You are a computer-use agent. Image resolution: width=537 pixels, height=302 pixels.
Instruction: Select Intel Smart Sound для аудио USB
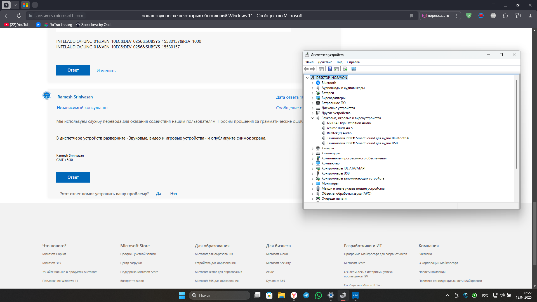(x=362, y=143)
